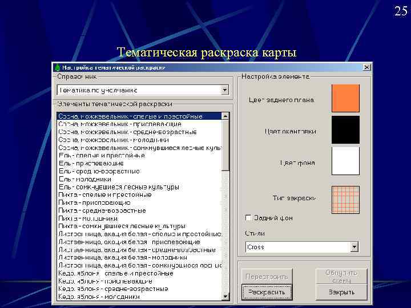The width and height of the screenshot is (411, 308).
Task: Click the list scrollbar up arrow
Action: (225, 116)
